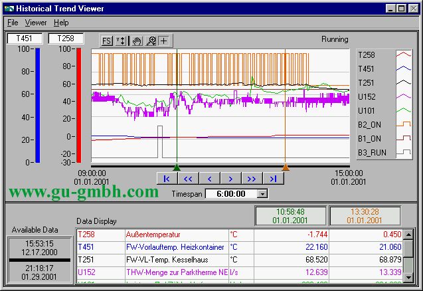Select the magnifier zoom tool

click(151, 41)
